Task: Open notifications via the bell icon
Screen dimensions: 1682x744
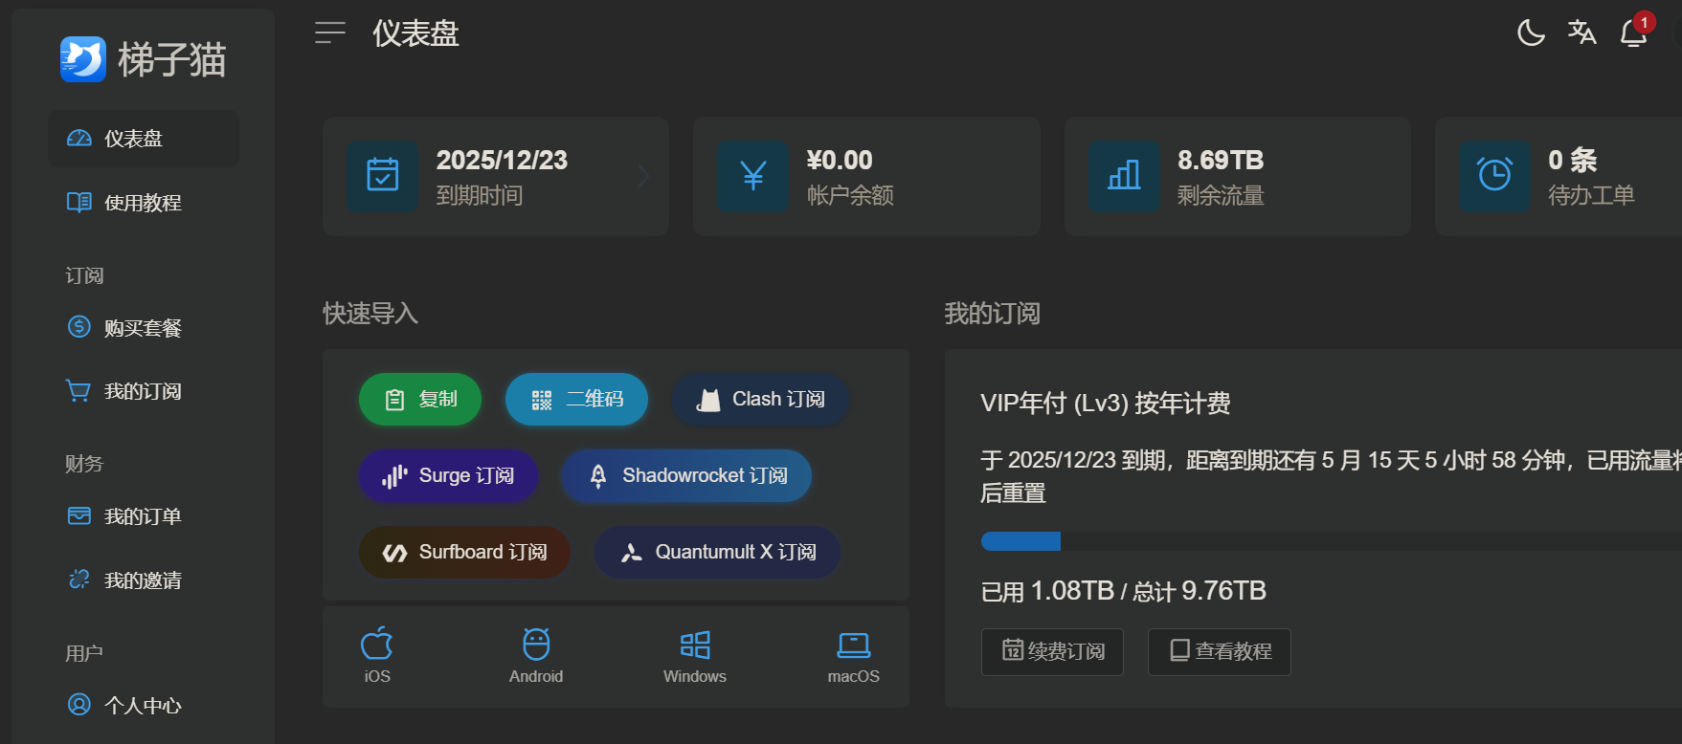Action: coord(1633,33)
